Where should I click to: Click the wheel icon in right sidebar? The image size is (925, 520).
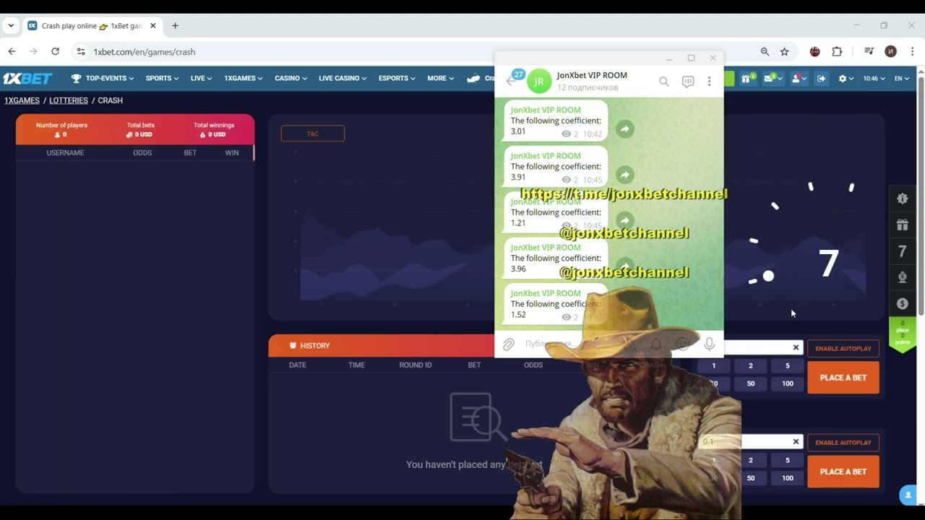point(902,277)
